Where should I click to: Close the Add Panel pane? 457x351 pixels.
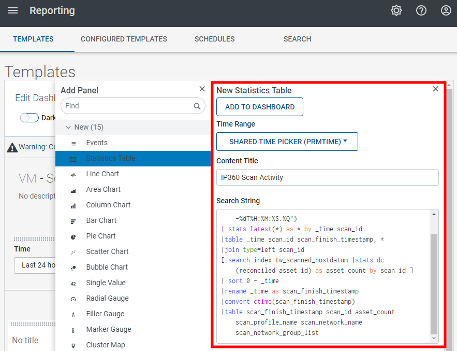(202, 89)
